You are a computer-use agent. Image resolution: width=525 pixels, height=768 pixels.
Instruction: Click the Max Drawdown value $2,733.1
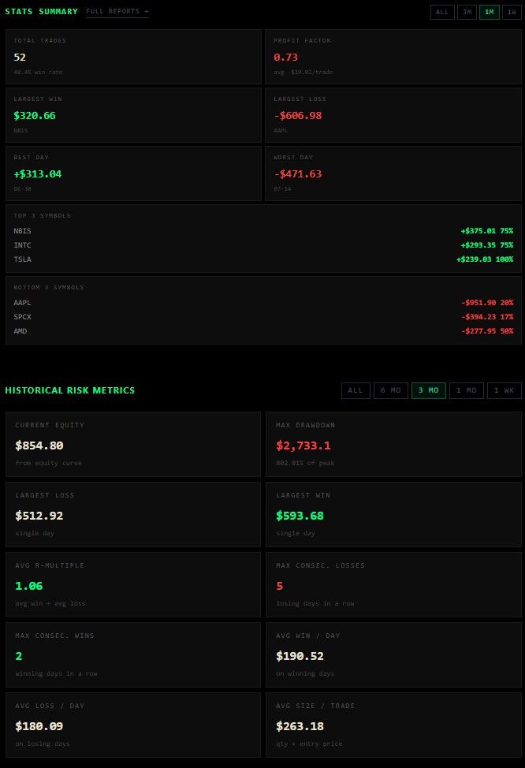[303, 446]
